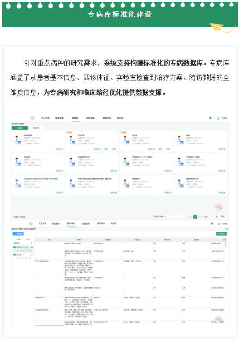Click 新增 button above the tree list
This screenshot has width=239, height=341.
coord(18,240)
